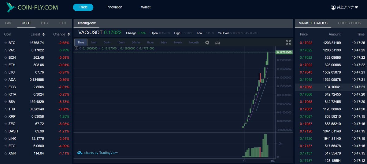
Task: Select the Tradingview chart tab
Action: [x=87, y=23]
